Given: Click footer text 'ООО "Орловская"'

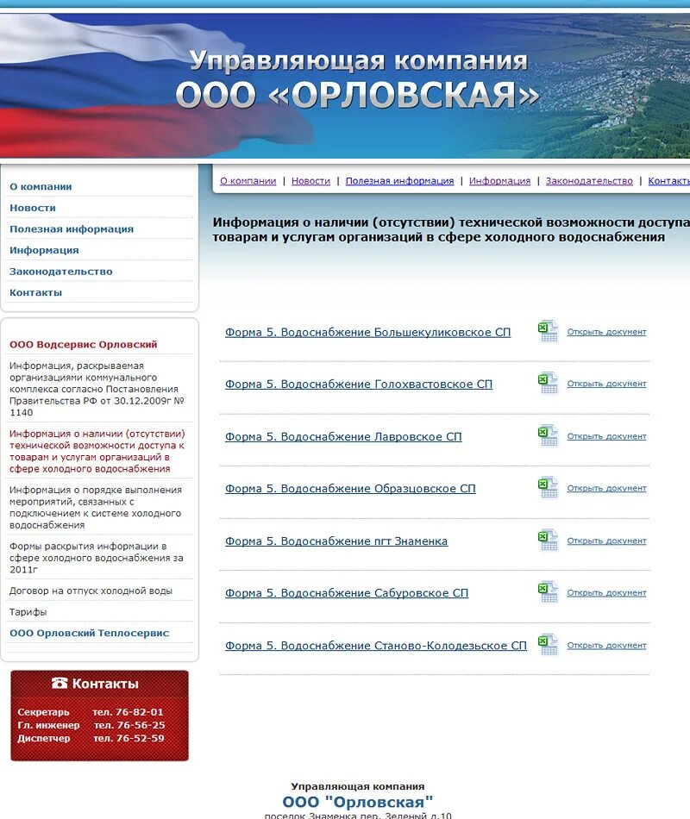Looking at the screenshot, I should 358,802.
